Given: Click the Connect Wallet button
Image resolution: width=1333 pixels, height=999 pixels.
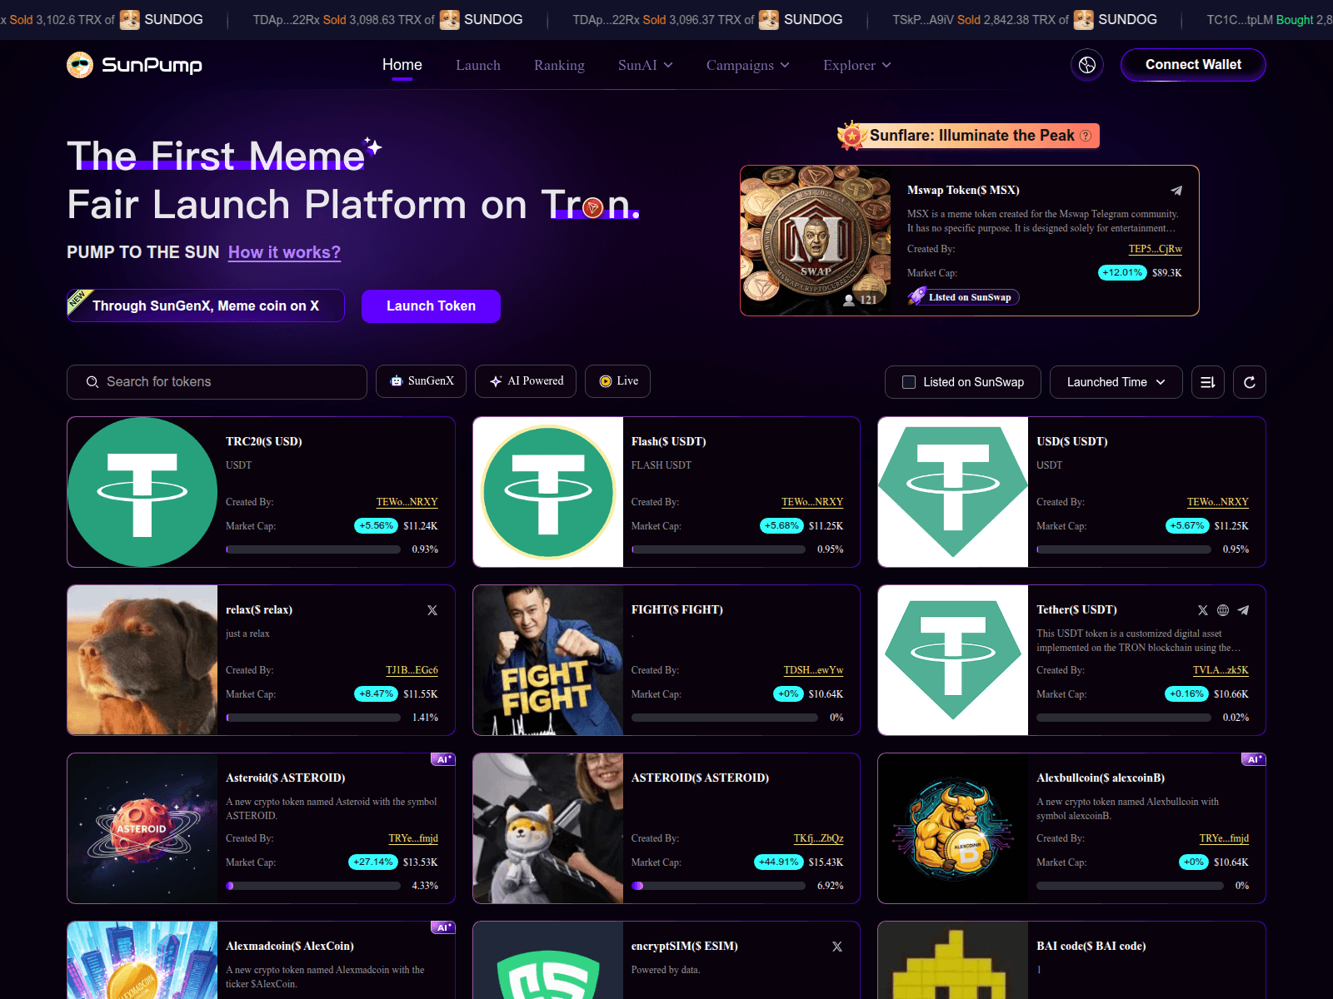Looking at the screenshot, I should click(x=1193, y=65).
